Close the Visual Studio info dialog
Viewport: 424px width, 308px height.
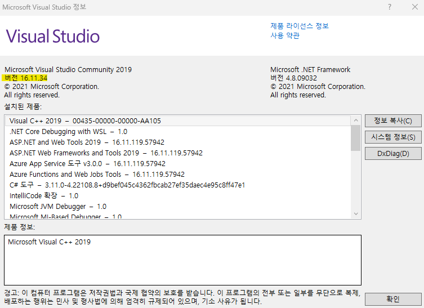point(415,7)
